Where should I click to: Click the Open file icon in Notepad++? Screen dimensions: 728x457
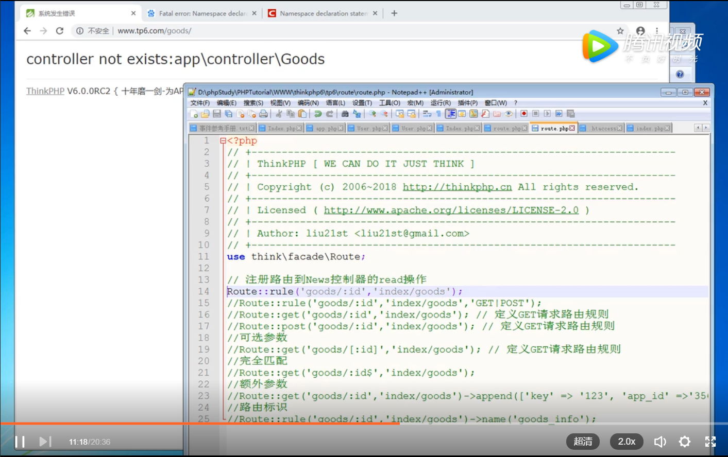(205, 114)
